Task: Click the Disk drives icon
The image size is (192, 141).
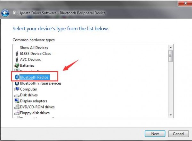Action: [17, 95]
